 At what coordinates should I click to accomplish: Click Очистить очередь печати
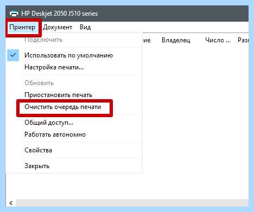pyautogui.click(x=62, y=107)
